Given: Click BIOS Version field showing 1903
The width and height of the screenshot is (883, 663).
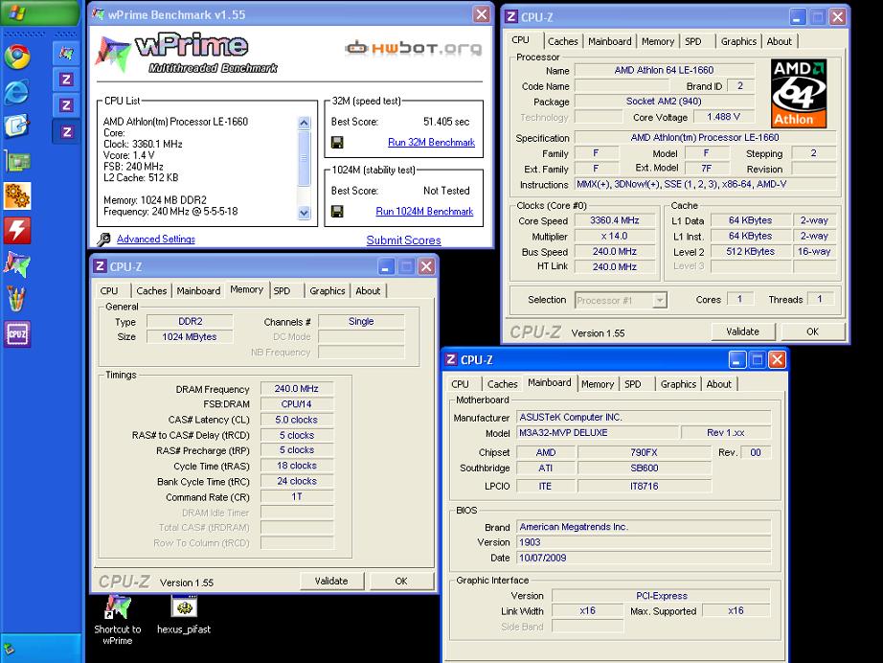Looking at the screenshot, I should (644, 542).
